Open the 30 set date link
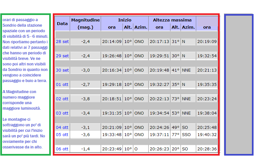 point(62,70)
